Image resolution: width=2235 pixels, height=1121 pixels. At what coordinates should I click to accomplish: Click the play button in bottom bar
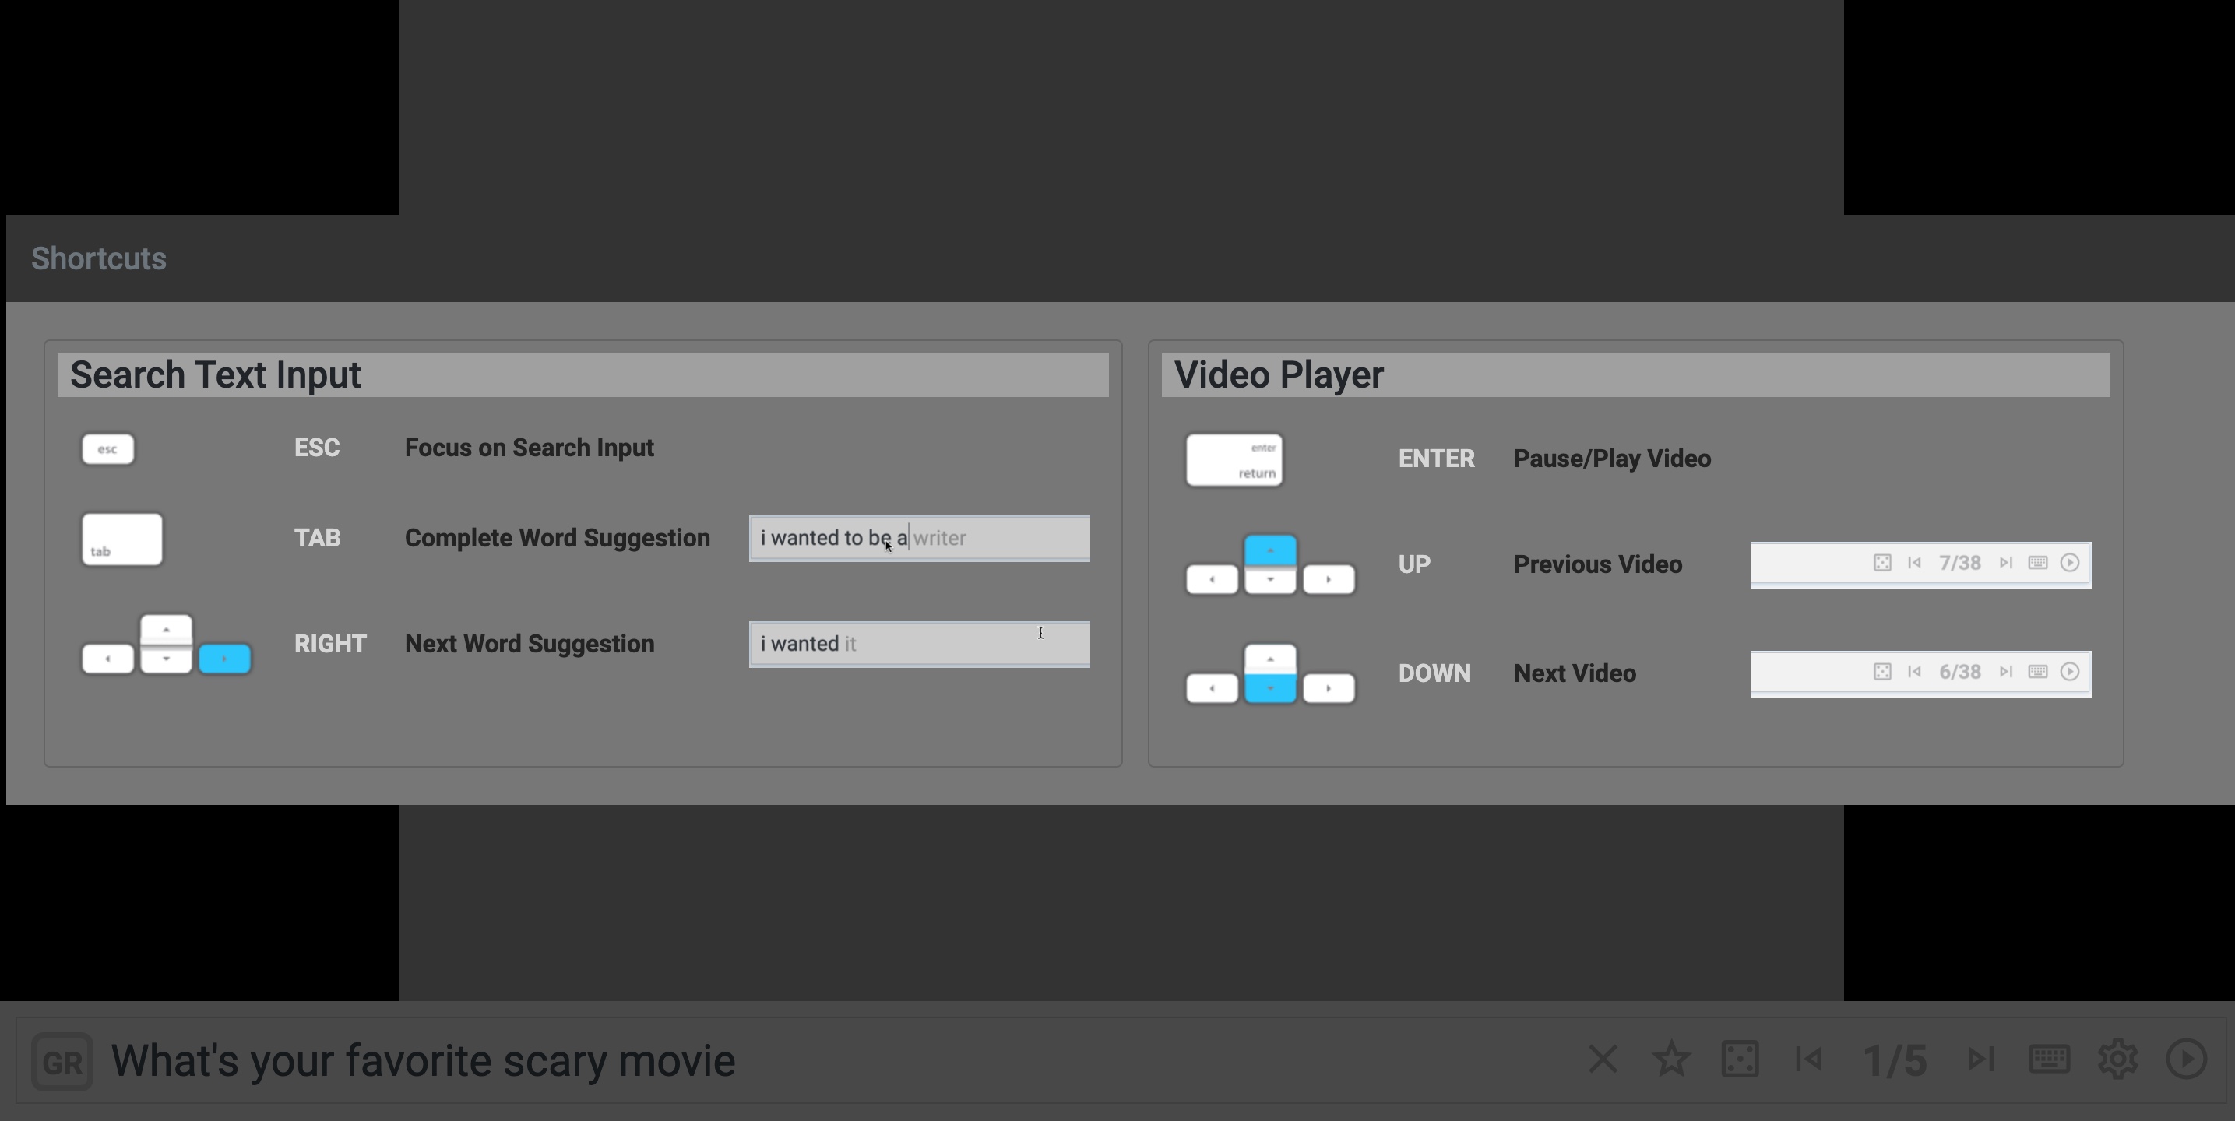(2185, 1060)
